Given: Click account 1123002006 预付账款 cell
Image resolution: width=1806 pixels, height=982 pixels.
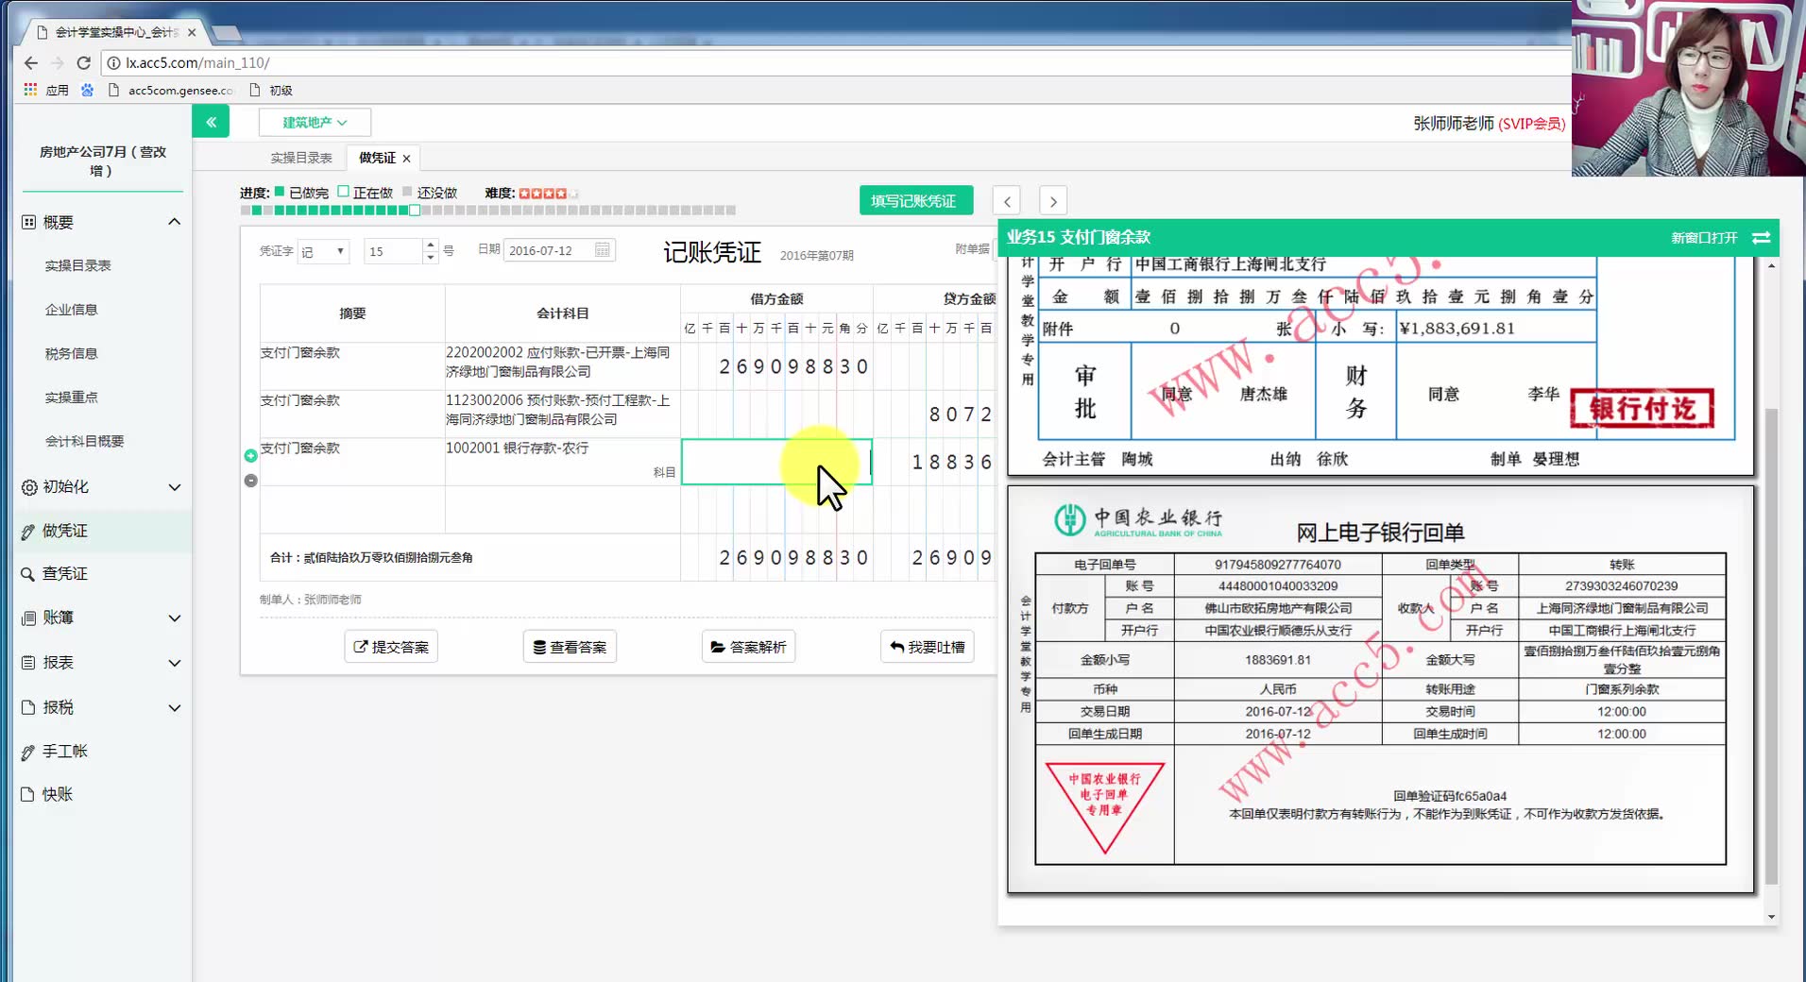Looking at the screenshot, I should pyautogui.click(x=562, y=414).
